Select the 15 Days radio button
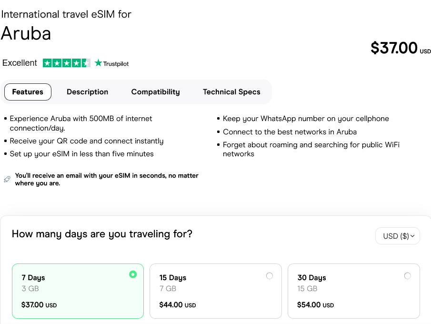Viewport: 431px width, 324px height. tap(270, 276)
